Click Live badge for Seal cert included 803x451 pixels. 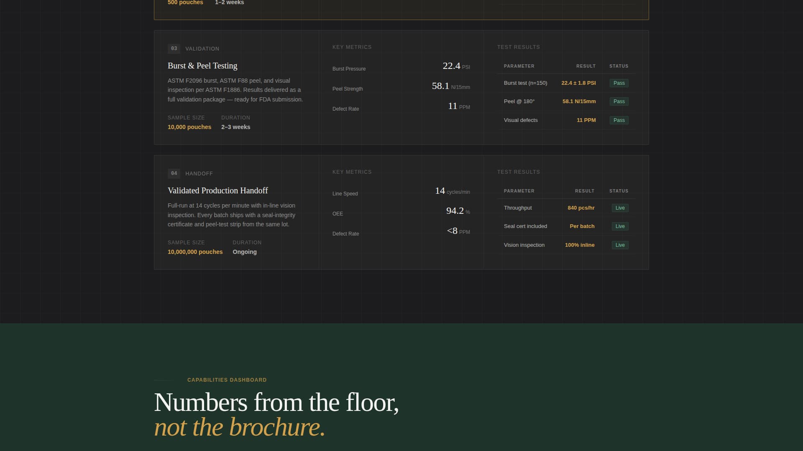pyautogui.click(x=620, y=226)
